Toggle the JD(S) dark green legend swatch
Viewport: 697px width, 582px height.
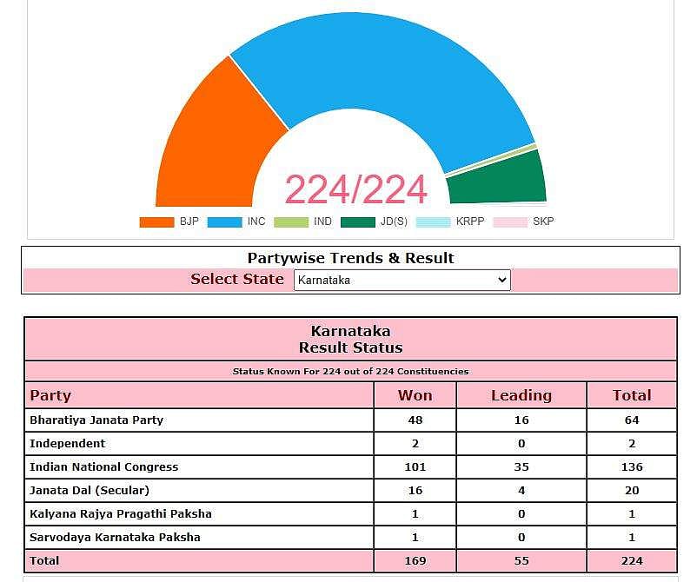point(358,222)
